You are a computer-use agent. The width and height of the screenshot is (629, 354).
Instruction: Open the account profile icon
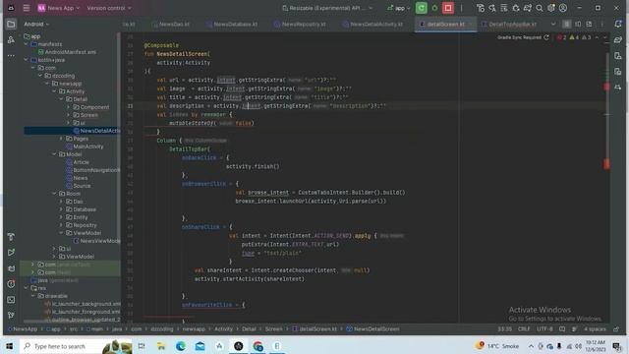[x=563, y=8]
